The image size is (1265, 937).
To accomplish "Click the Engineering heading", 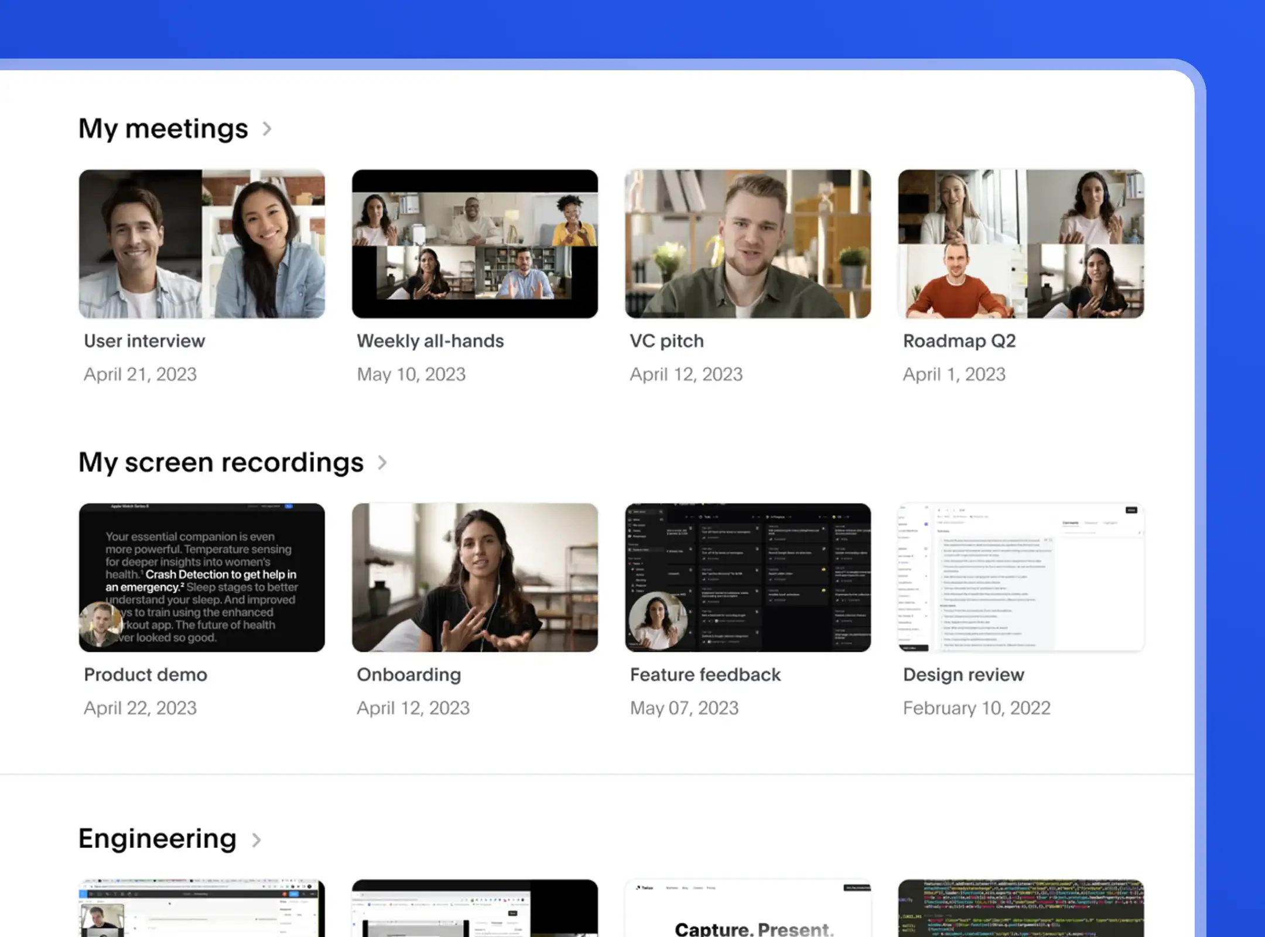I will [x=158, y=839].
